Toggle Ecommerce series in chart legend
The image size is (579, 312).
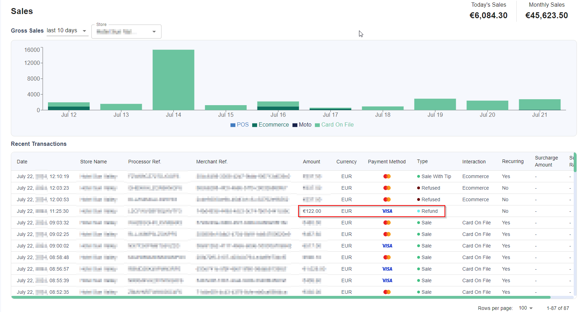point(270,125)
